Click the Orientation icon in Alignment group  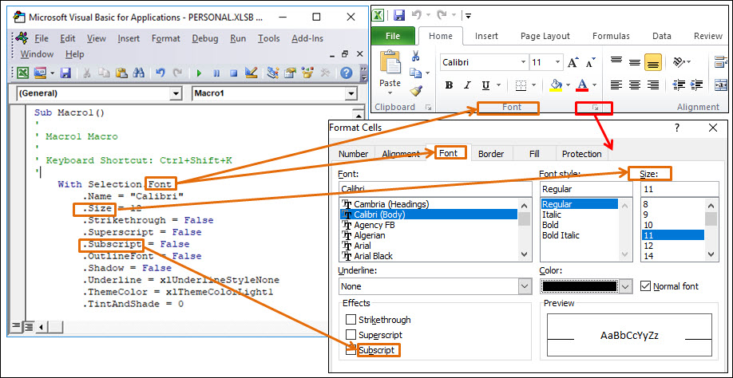679,62
